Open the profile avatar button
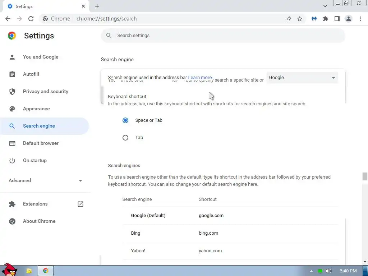 (x=349, y=19)
